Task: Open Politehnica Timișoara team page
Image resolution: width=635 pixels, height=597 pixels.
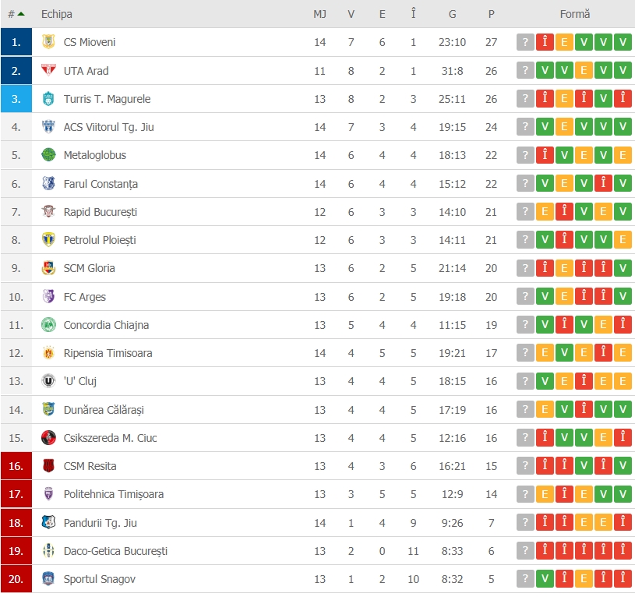Action: (x=114, y=494)
